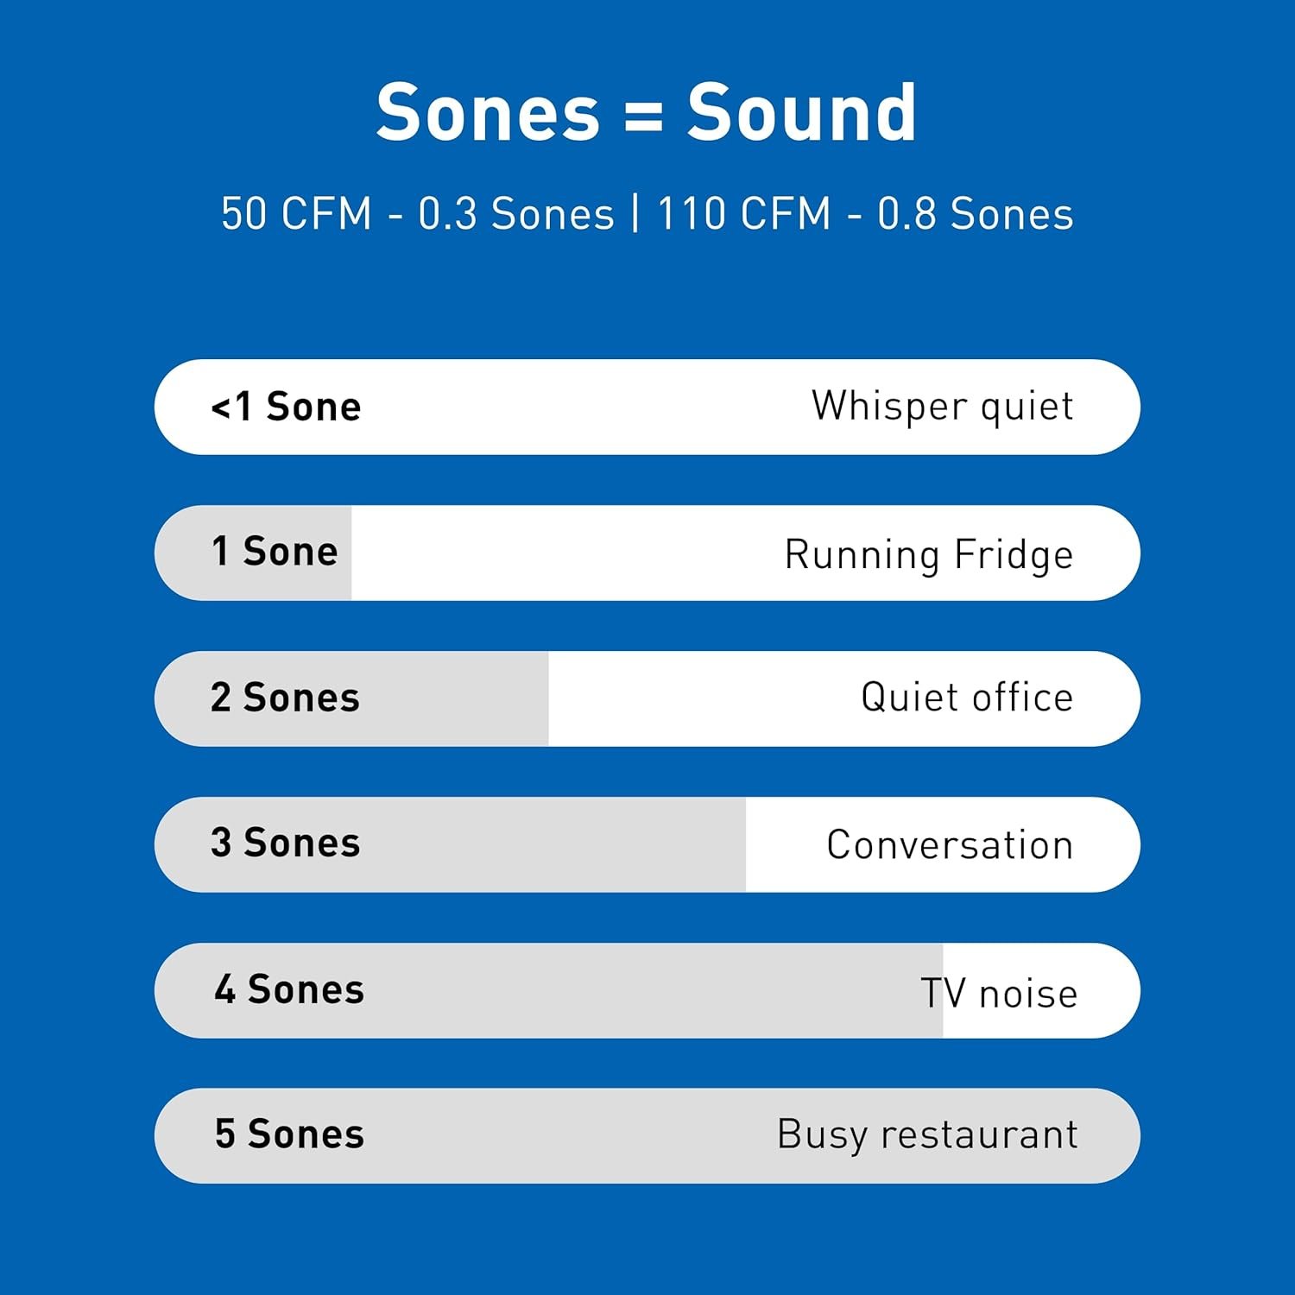Select the "TV noise" description
This screenshot has height=1295, width=1295.
999,993
